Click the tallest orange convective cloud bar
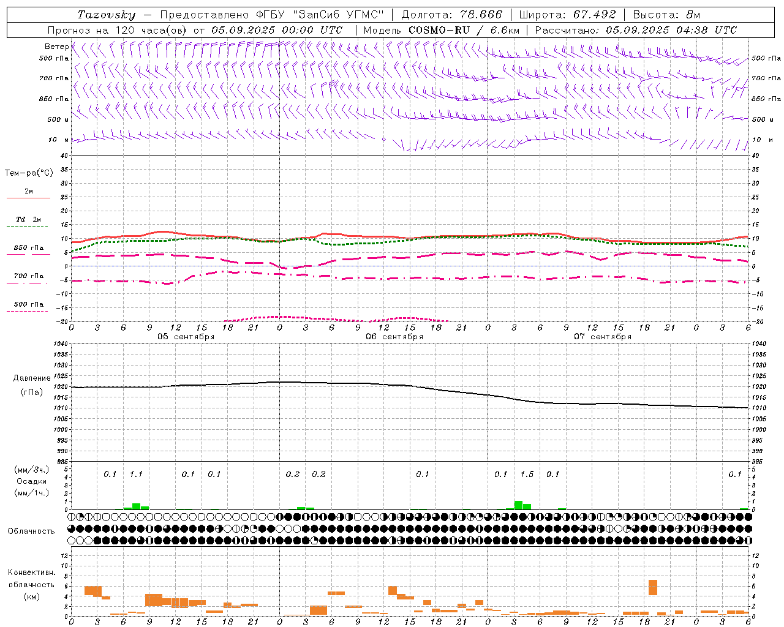The height and width of the screenshot is (627, 784). [653, 587]
